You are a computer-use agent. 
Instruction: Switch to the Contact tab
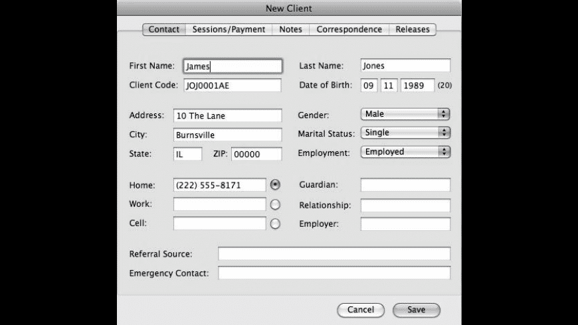(x=164, y=29)
